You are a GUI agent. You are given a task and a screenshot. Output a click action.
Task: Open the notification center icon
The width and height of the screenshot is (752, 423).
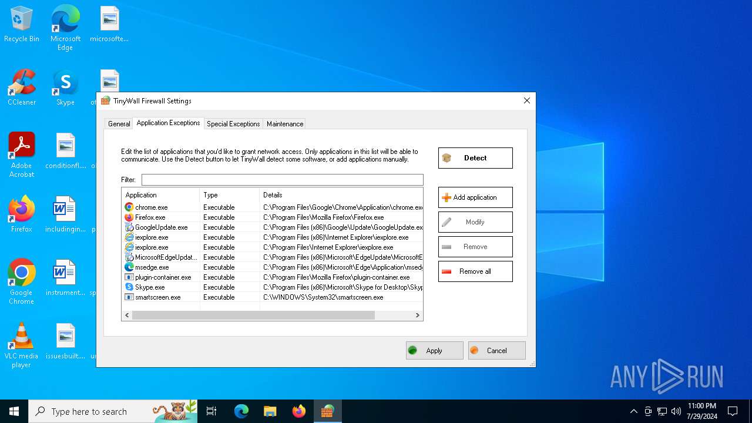click(733, 411)
